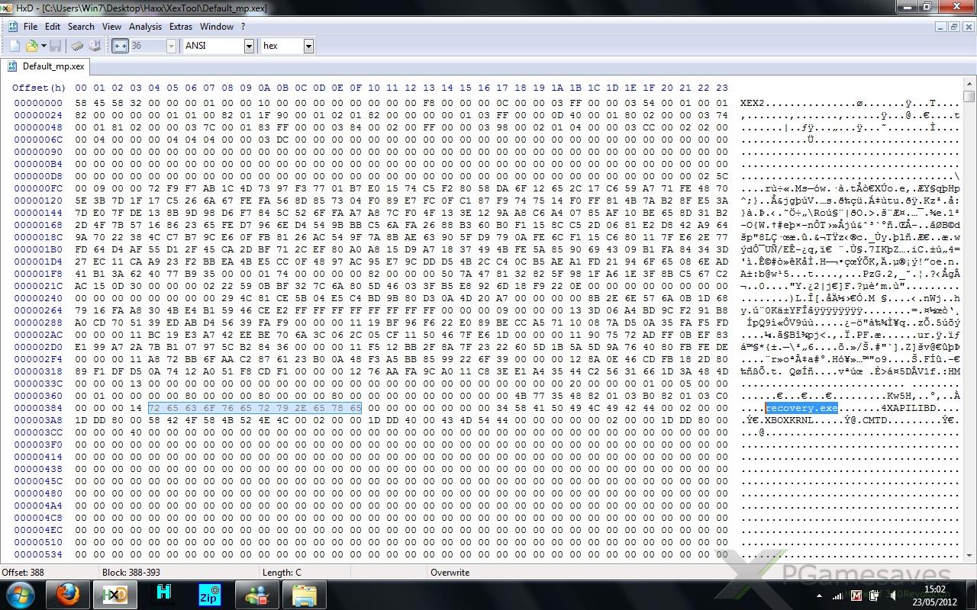Image resolution: width=977 pixels, height=610 pixels.
Task: Click the Open file folder icon
Action: point(31,46)
